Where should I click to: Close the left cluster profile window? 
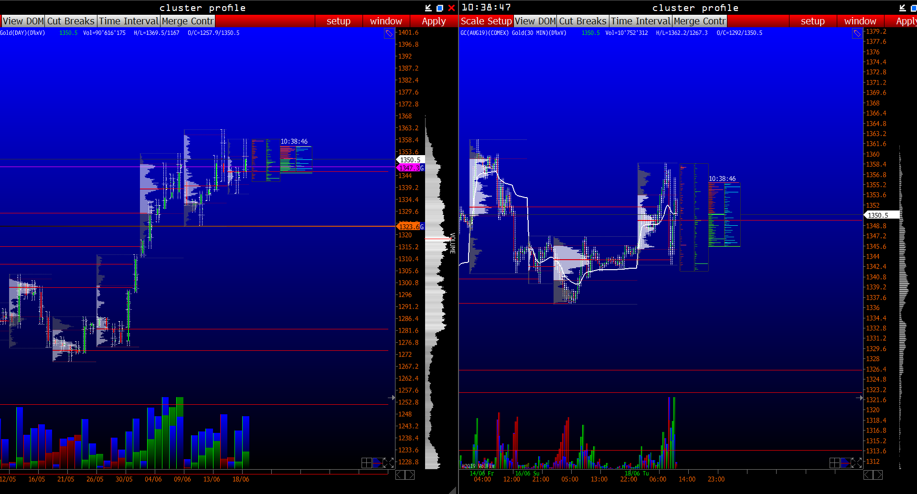pos(451,8)
